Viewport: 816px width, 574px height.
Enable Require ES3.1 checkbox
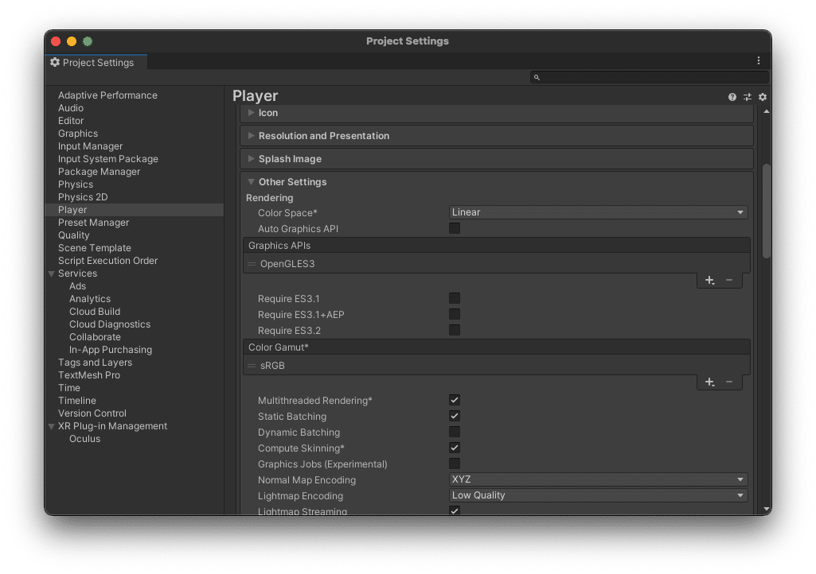coord(455,298)
